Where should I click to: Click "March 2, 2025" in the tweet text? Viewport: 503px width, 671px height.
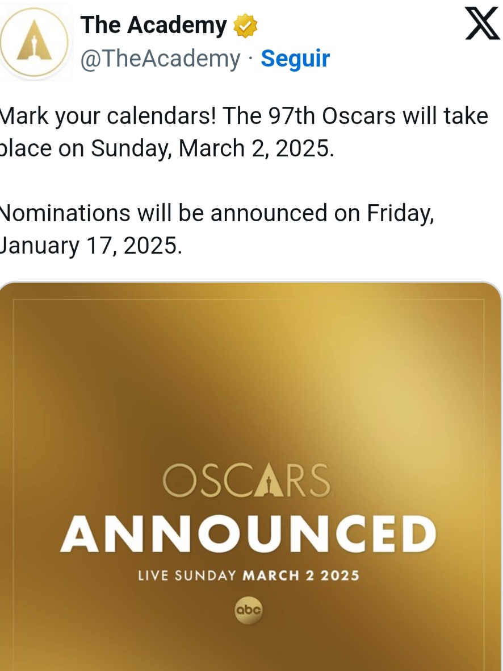pyautogui.click(x=255, y=149)
